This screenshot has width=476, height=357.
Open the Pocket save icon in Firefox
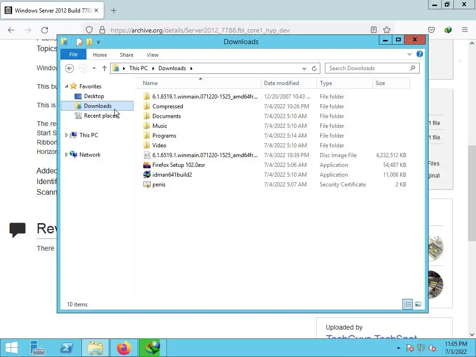click(x=431, y=30)
